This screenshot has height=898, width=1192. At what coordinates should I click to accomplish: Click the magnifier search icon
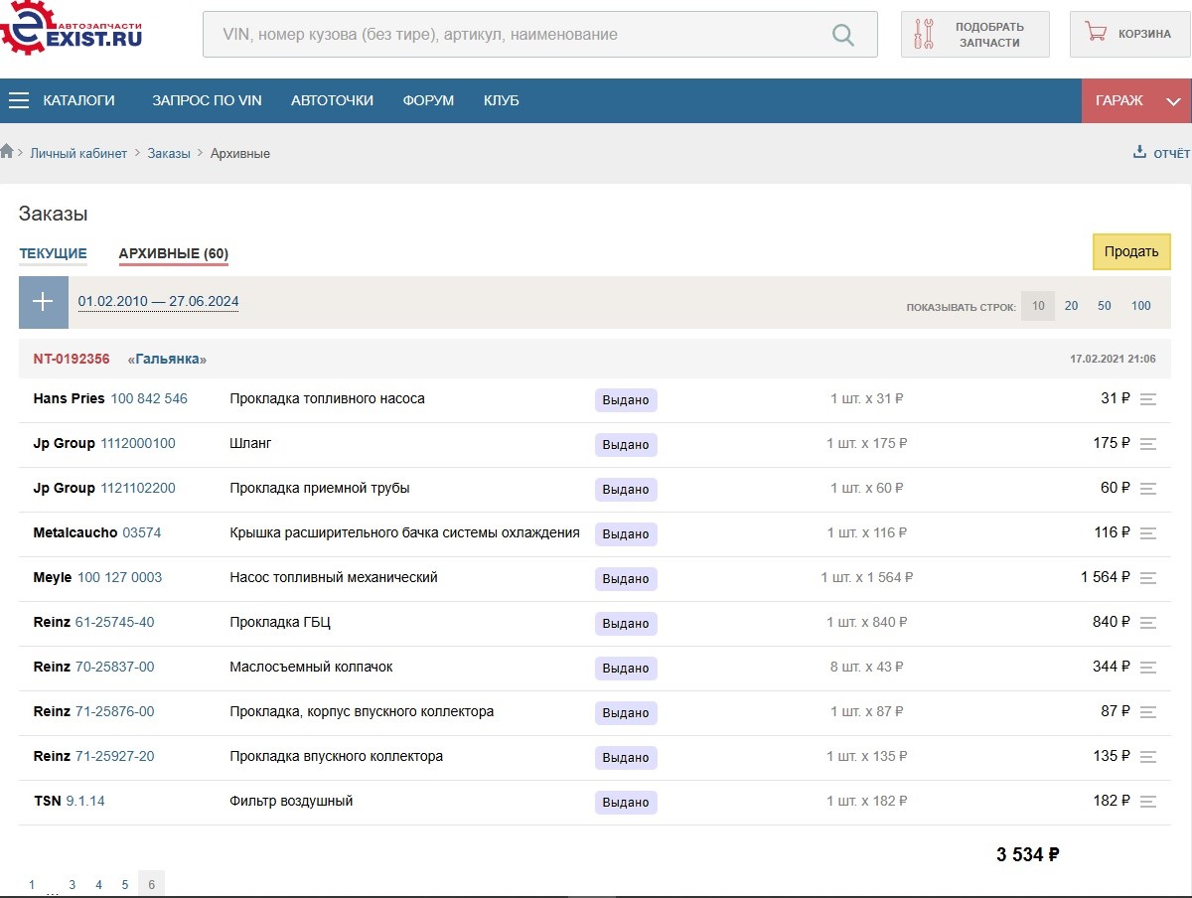[842, 35]
